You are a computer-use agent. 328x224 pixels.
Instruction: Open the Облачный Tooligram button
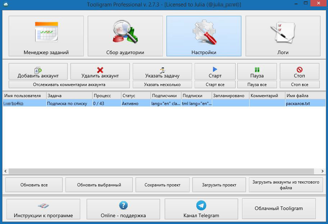tap(279, 208)
